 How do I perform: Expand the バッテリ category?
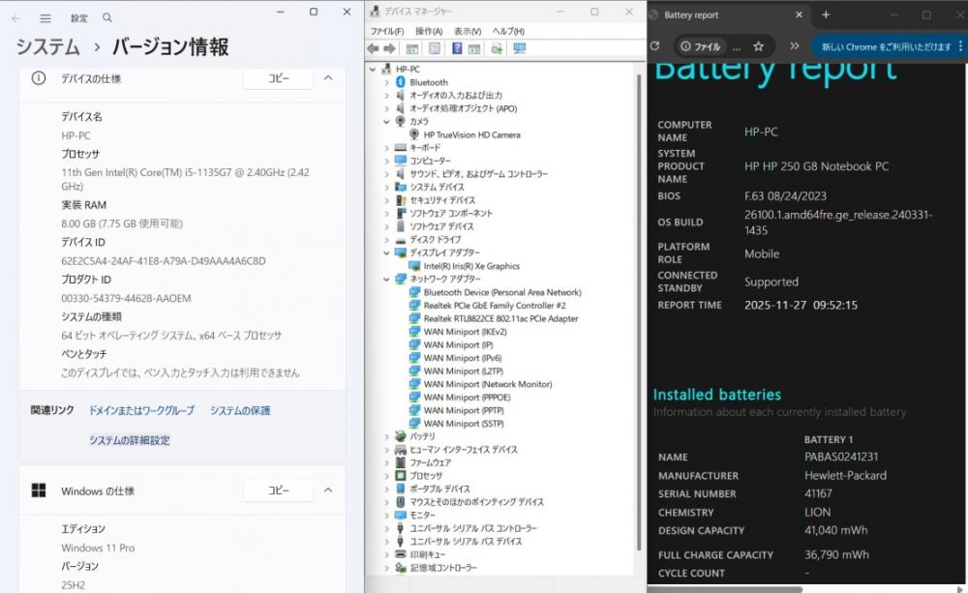(386, 437)
